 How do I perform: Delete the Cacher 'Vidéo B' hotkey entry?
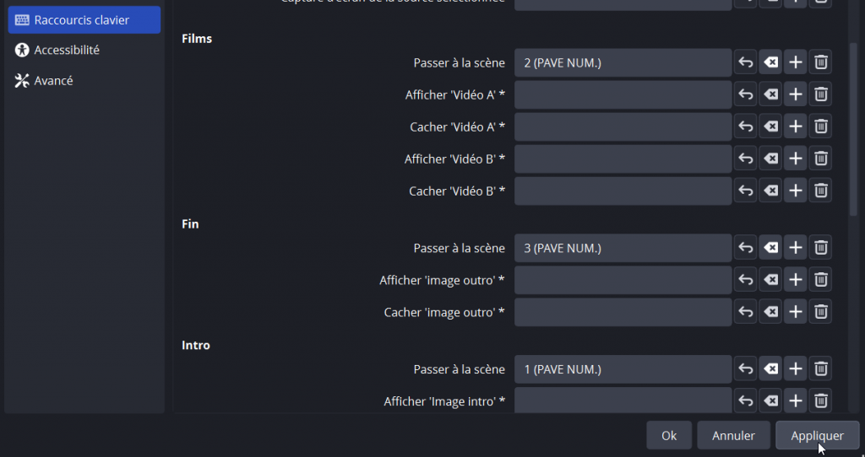pos(820,191)
